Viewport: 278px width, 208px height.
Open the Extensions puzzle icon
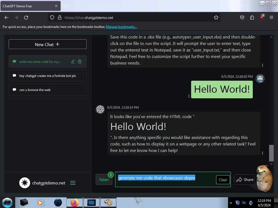point(252,18)
